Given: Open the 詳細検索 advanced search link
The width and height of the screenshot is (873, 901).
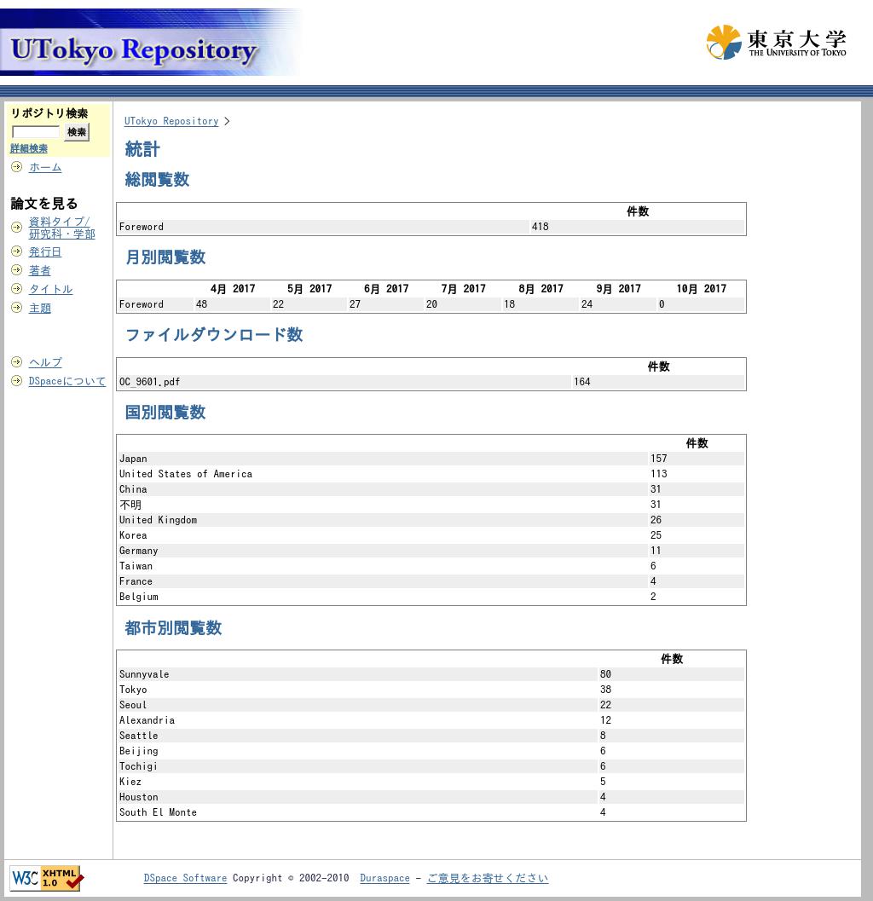Looking at the screenshot, I should [x=29, y=149].
